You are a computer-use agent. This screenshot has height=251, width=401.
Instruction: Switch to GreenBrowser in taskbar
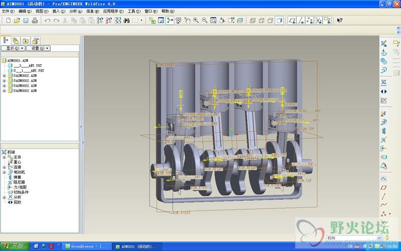pos(87,246)
